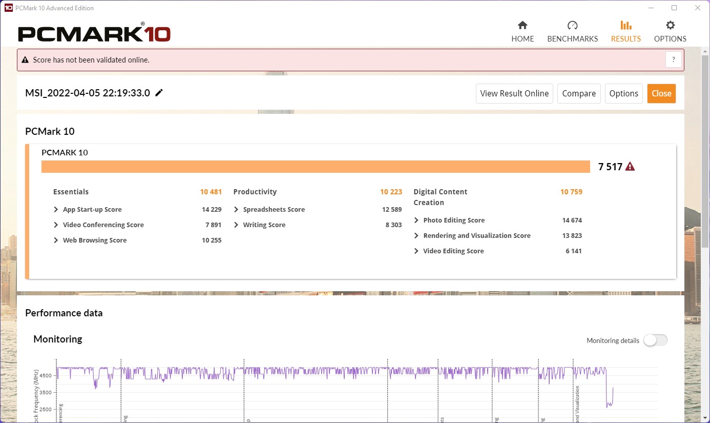This screenshot has width=710, height=423.
Task: Open the result Options button
Action: [x=623, y=93]
